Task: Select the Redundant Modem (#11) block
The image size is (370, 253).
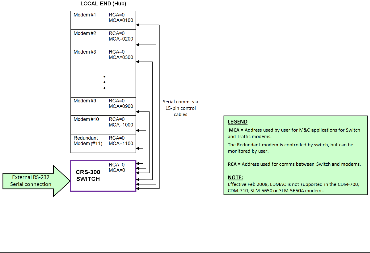Action: pyautogui.click(x=103, y=144)
